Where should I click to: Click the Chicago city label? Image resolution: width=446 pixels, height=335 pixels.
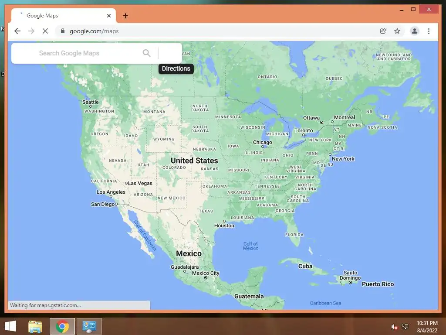click(x=262, y=142)
